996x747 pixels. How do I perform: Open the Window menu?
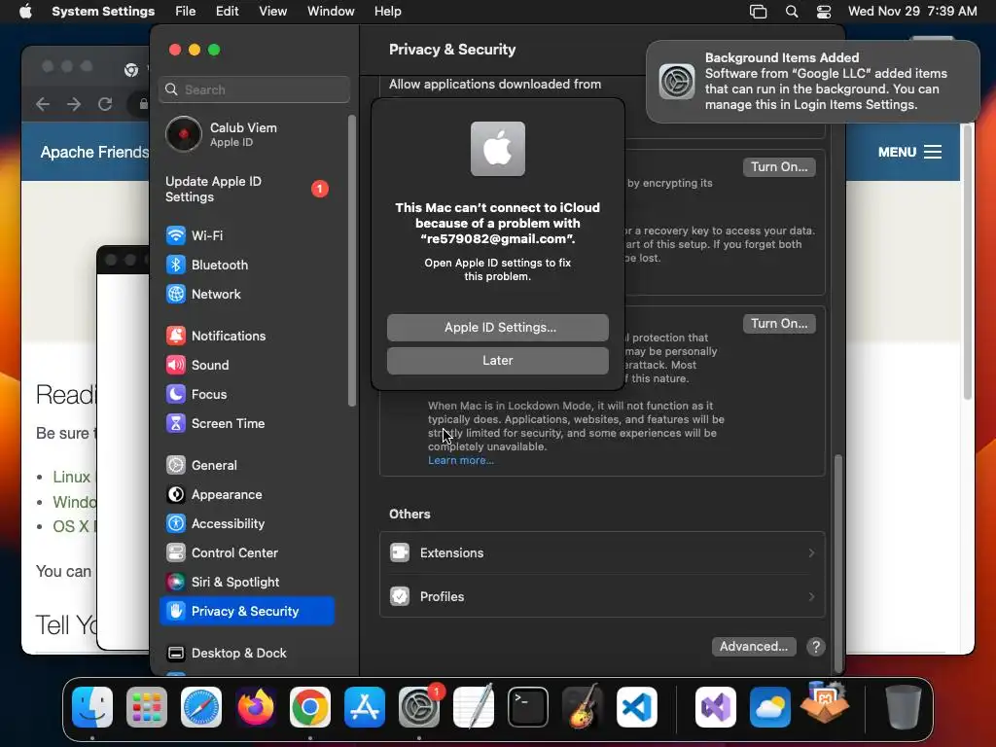point(331,12)
